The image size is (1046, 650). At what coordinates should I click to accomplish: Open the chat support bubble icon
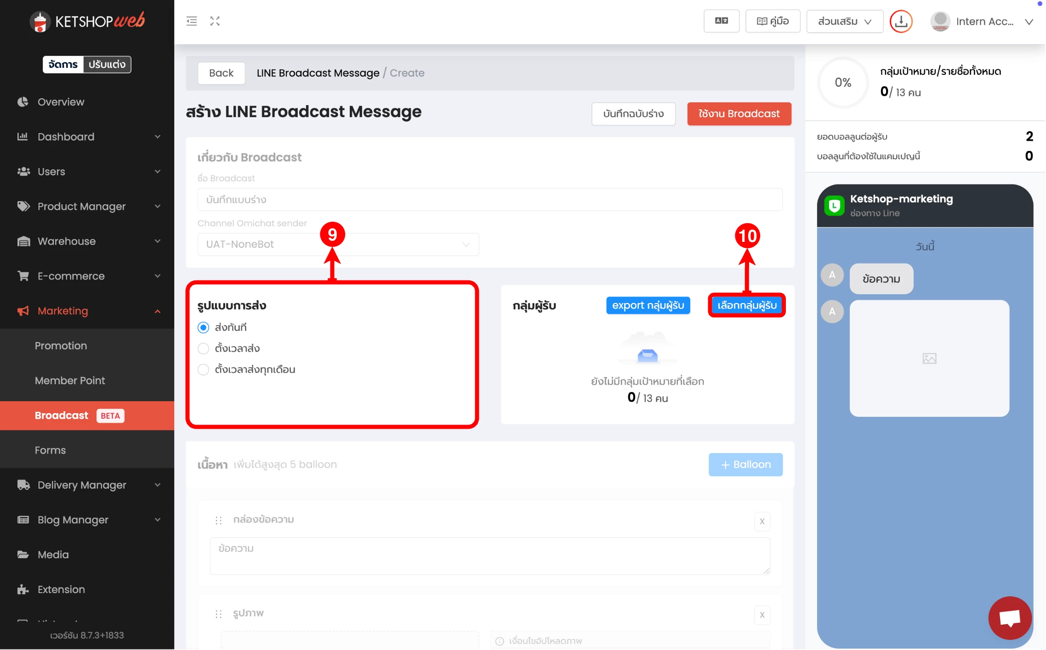pos(1010,618)
